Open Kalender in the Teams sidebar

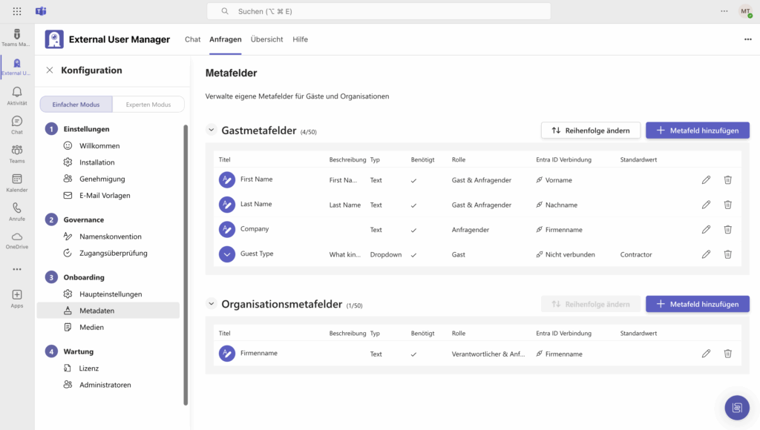16,182
